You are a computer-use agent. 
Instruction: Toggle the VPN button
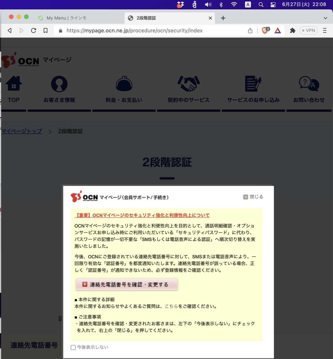[x=308, y=31]
